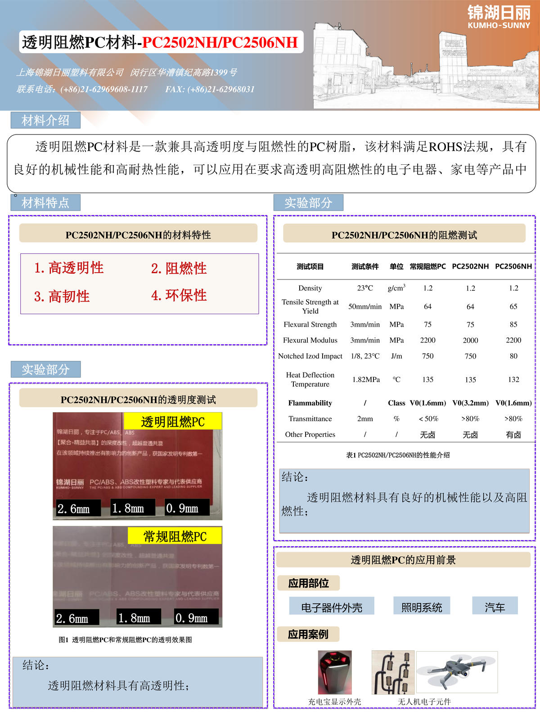Select the 材料特点 section label
Image resolution: width=540 pixels, height=720 pixels.
45,202
